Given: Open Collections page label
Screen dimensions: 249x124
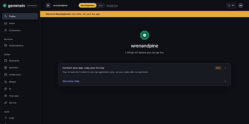Looking at the screenshot, I should coord(15,75).
